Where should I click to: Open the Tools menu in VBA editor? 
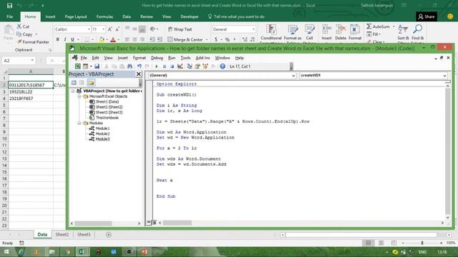[185, 58]
